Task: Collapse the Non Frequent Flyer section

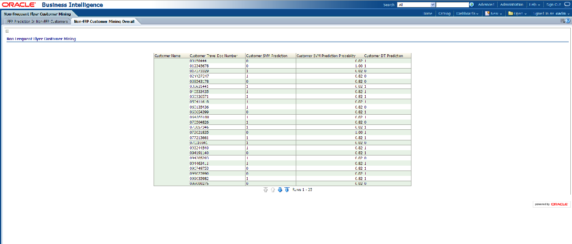Action: tap(7, 31)
